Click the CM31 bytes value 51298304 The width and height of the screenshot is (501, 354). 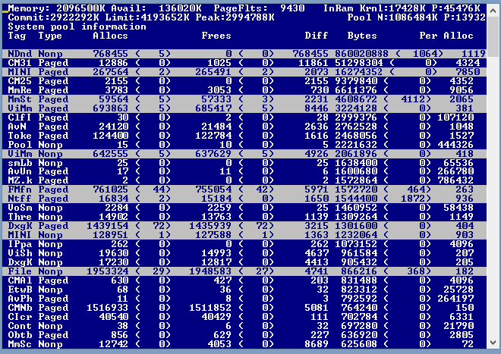click(359, 63)
